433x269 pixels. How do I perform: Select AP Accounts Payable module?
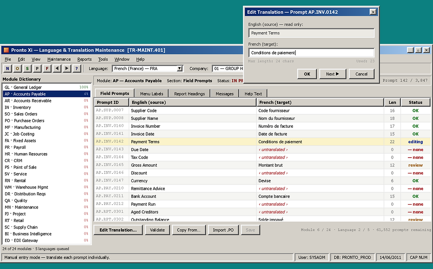point(47,94)
